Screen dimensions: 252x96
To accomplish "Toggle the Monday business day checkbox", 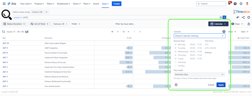I will coord(175,44).
